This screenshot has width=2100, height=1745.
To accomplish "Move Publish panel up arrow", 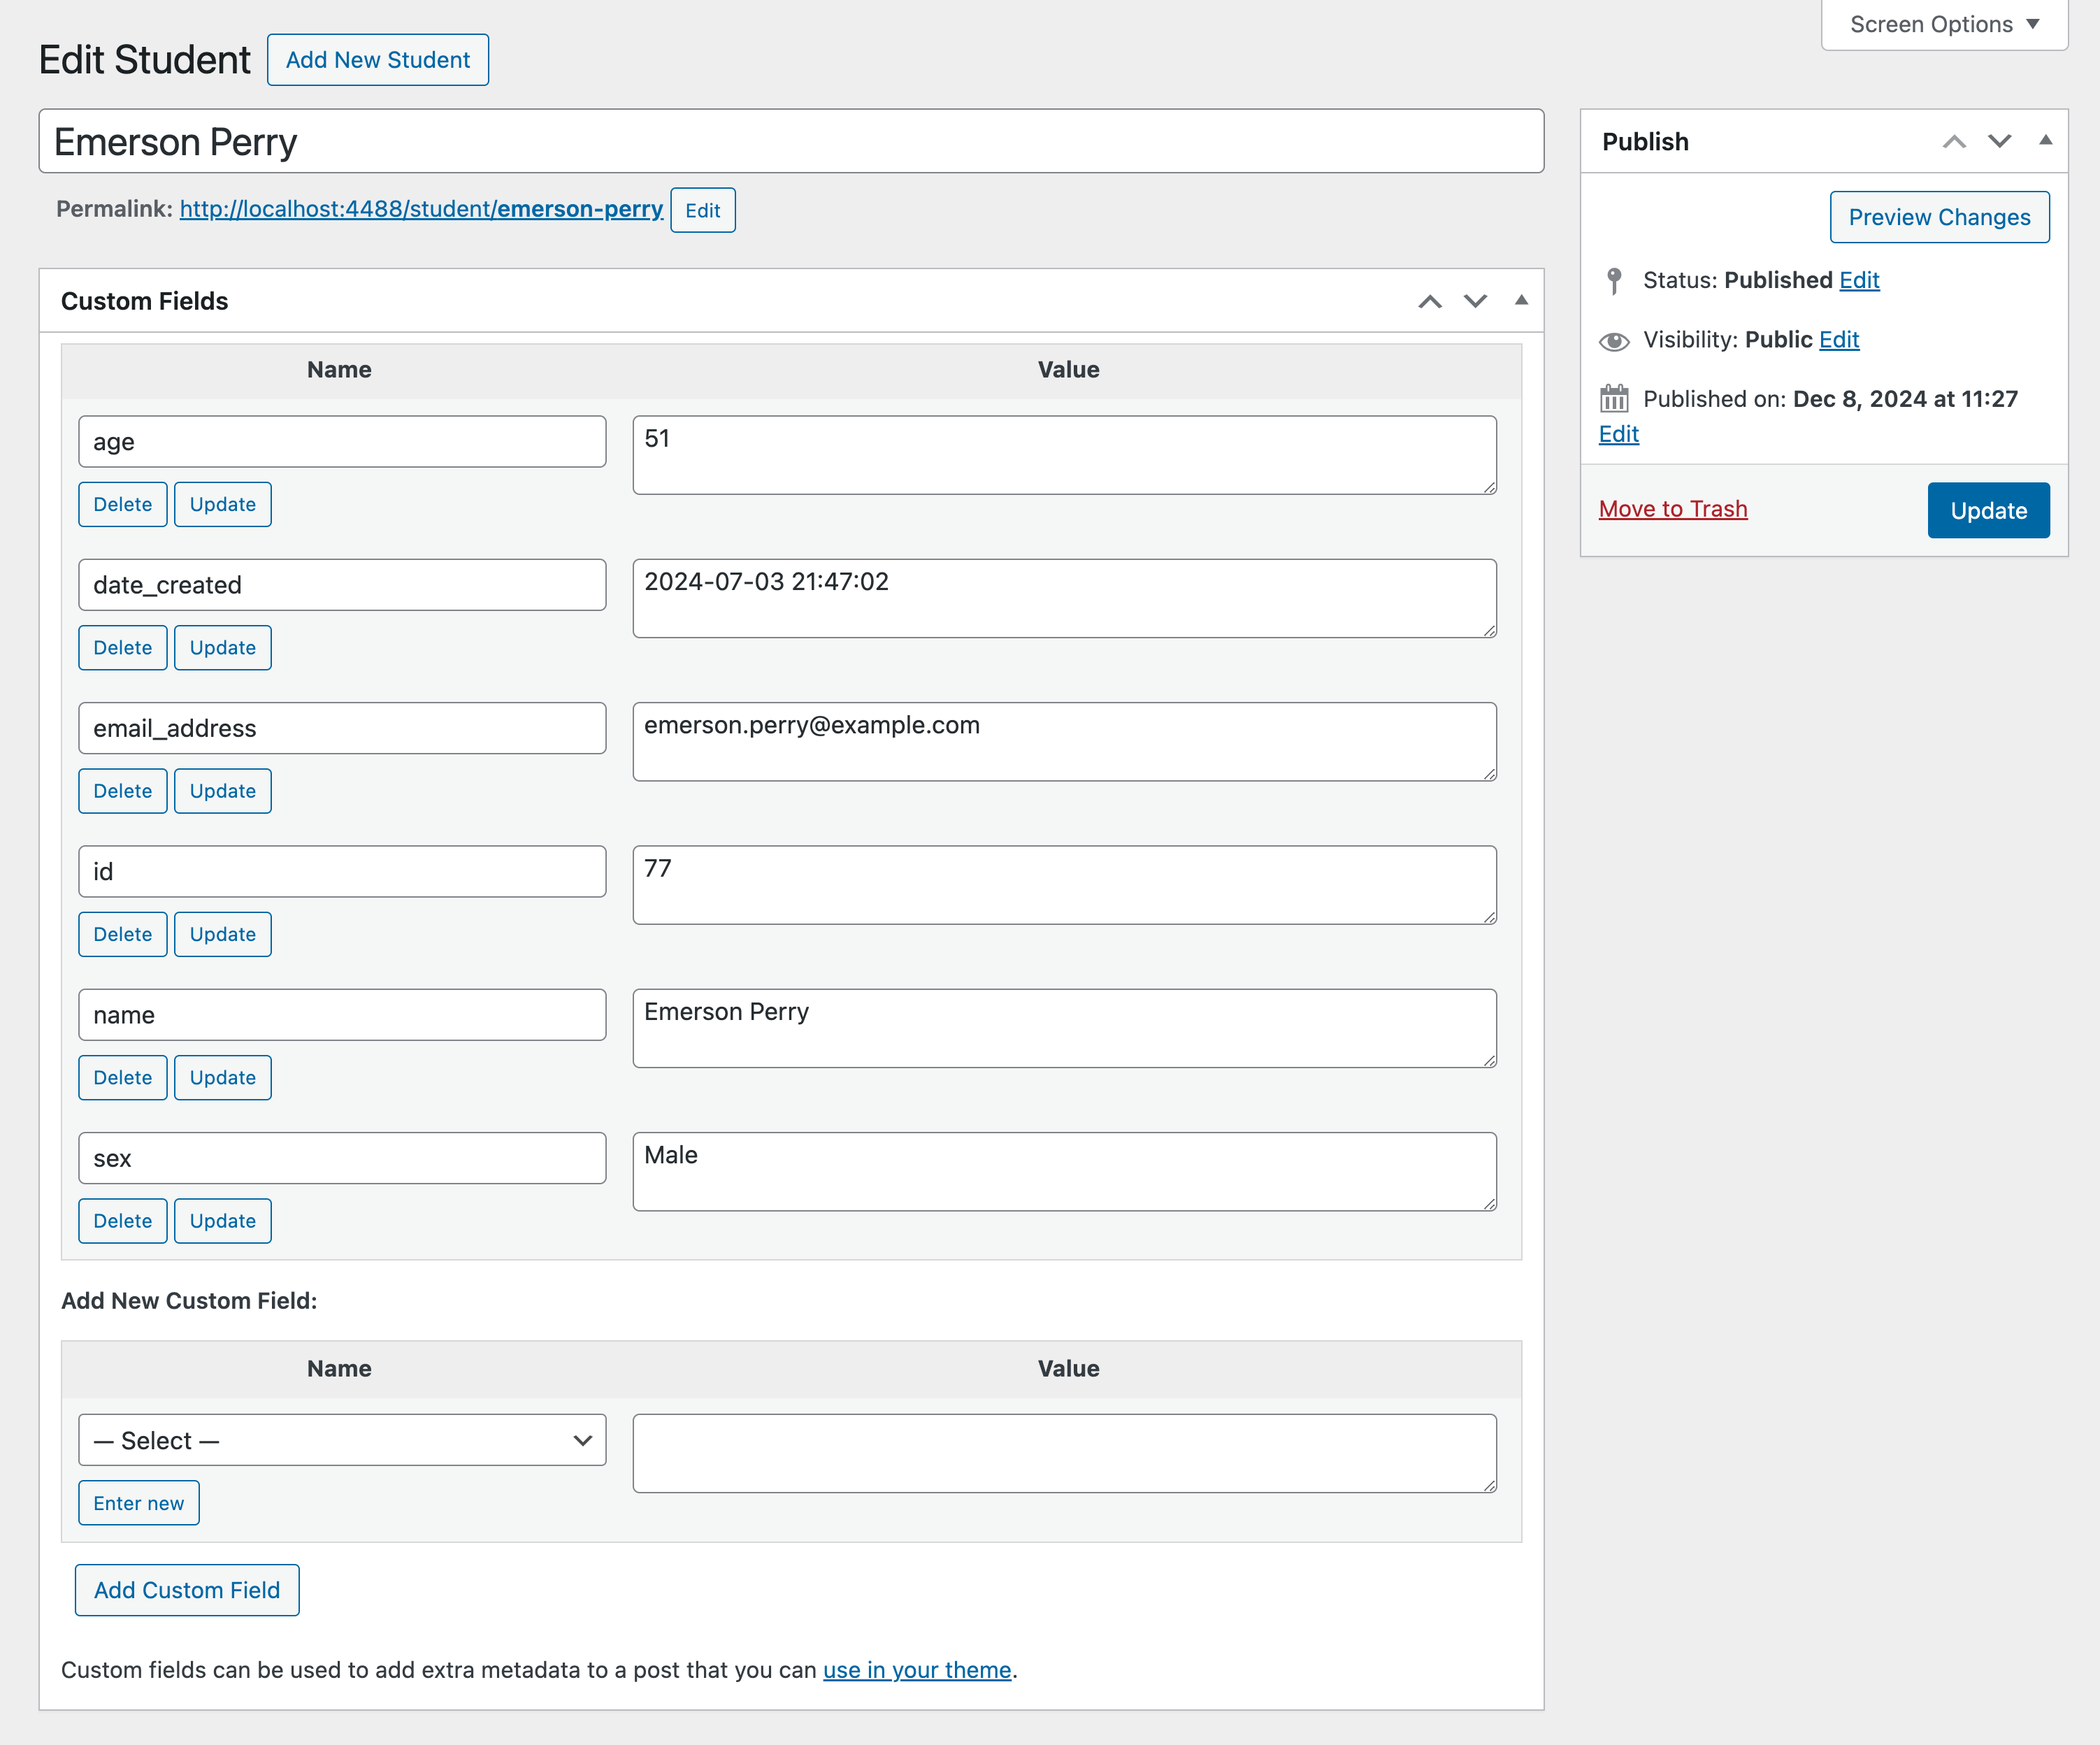I will click(1954, 141).
